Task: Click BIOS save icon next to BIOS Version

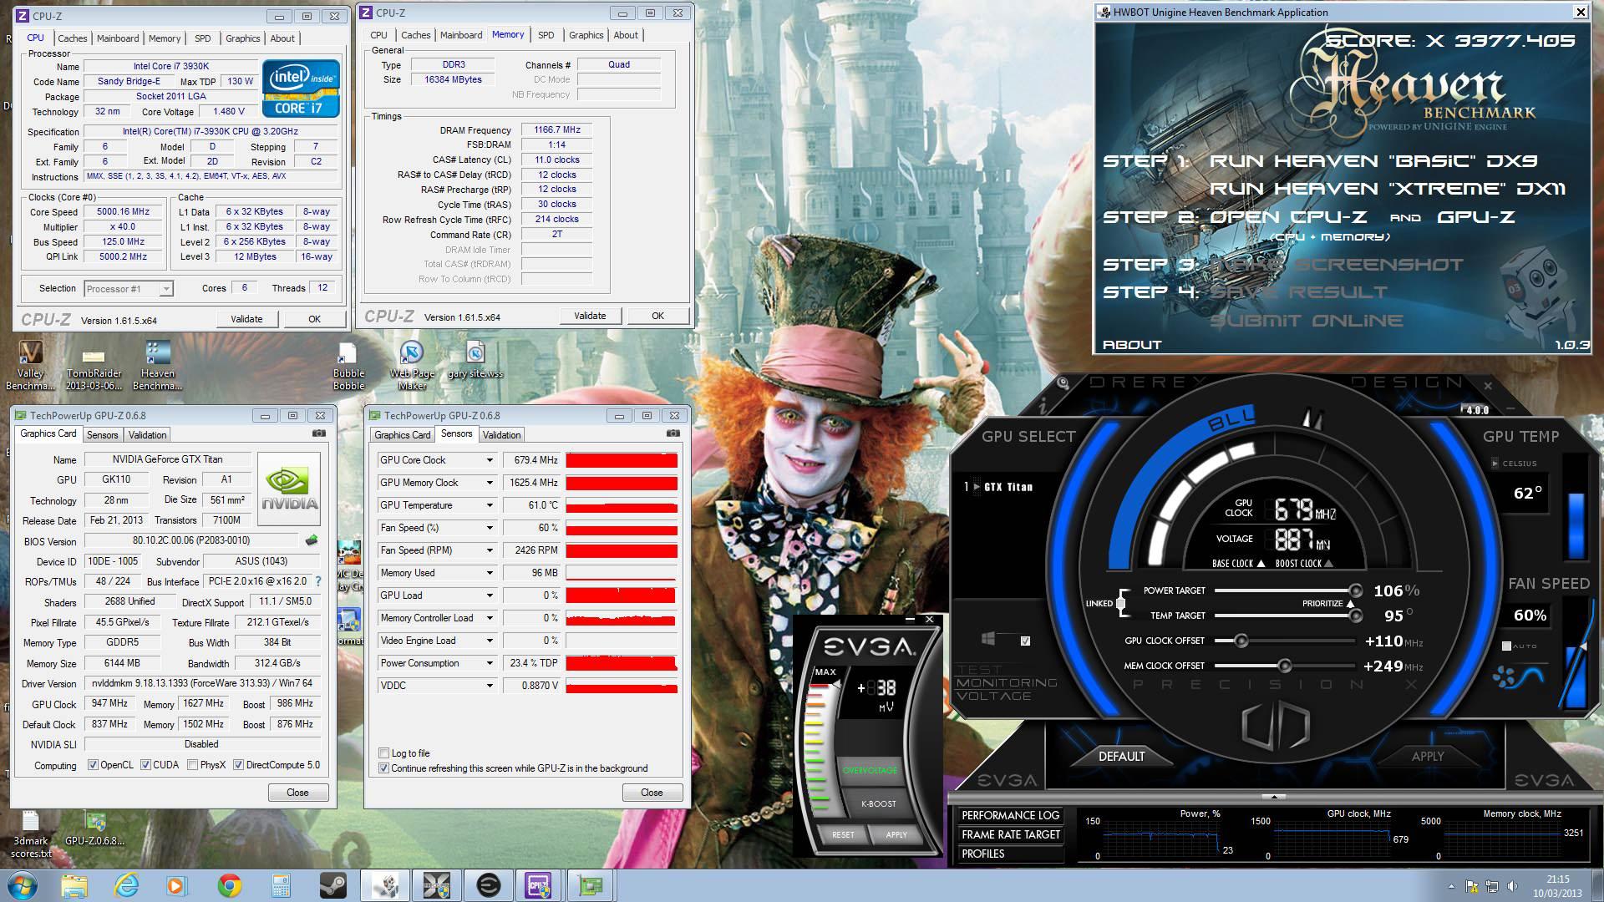Action: [x=312, y=540]
